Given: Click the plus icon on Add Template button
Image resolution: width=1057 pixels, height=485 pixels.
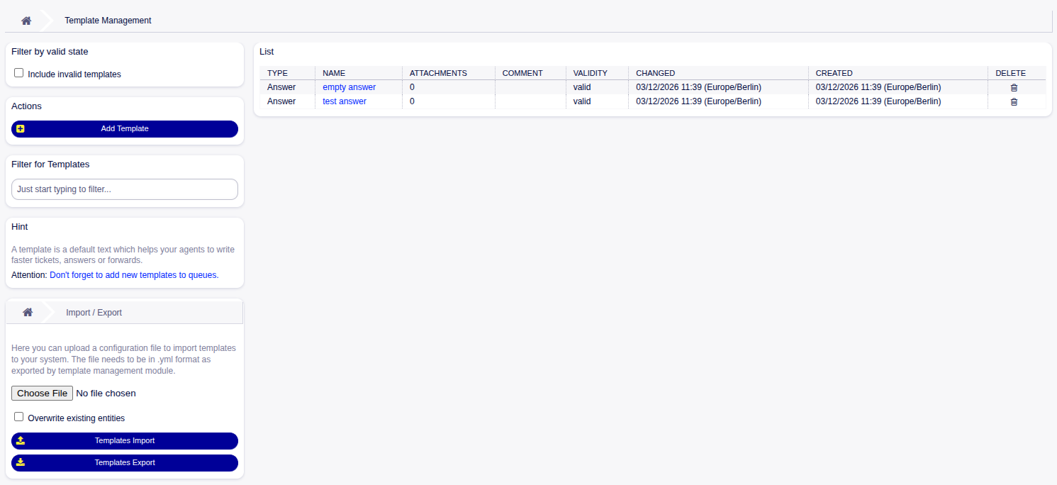Looking at the screenshot, I should 21,129.
